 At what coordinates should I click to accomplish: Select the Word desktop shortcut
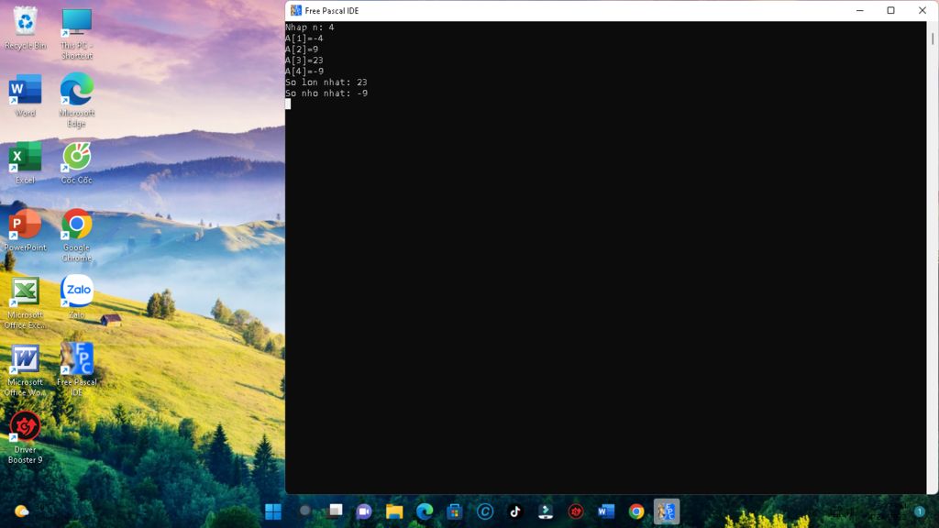point(25,95)
